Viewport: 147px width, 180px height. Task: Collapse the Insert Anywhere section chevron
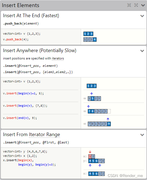pos(142,51)
